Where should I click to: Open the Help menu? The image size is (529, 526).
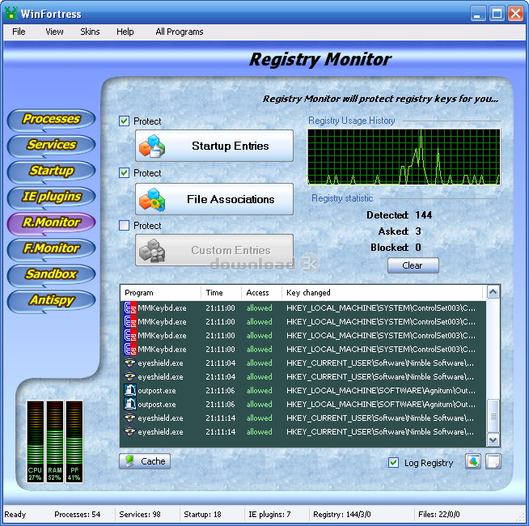point(125,32)
